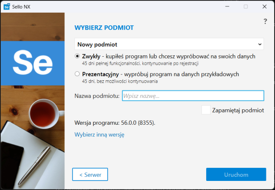Choose the Prezentacyjny radio option

point(77,74)
